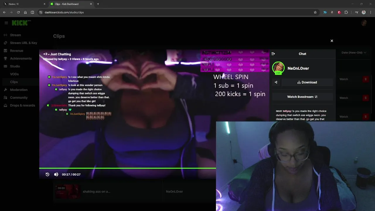This screenshot has height=211, width=375.
Task: Open the extensions puzzle menu
Action: 346,12
